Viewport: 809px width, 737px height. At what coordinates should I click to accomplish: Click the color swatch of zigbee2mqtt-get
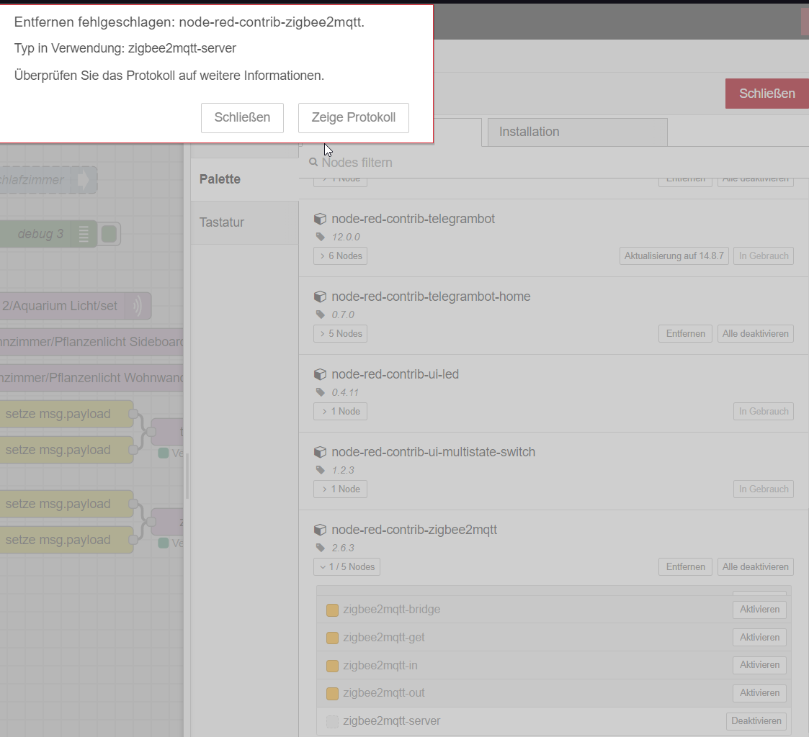click(332, 638)
